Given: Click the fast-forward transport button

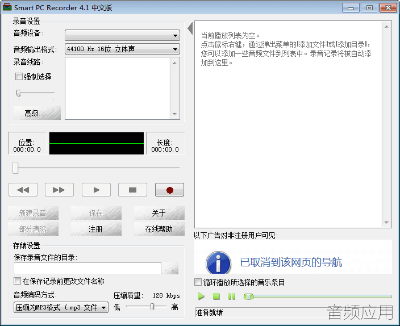Looking at the screenshot, I should coord(60,190).
